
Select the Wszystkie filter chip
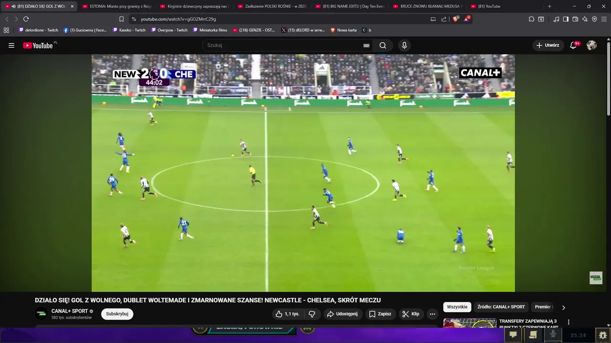tap(457, 307)
